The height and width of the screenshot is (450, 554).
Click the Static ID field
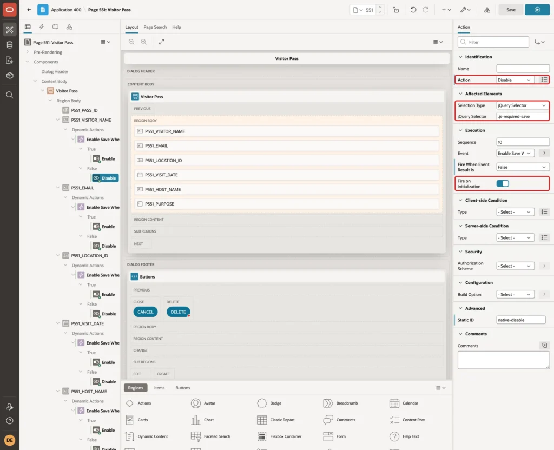521,320
